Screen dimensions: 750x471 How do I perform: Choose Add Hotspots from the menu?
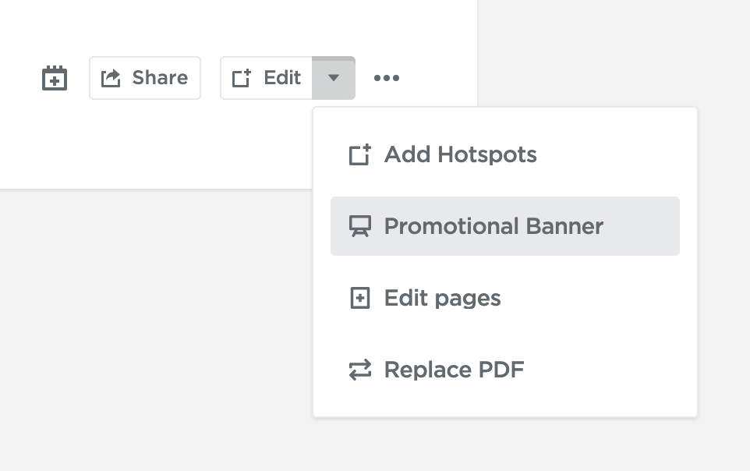coord(459,154)
